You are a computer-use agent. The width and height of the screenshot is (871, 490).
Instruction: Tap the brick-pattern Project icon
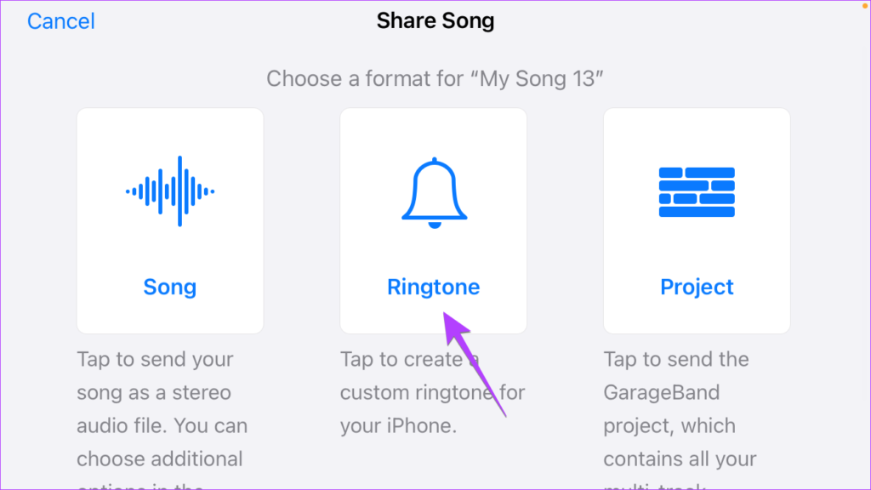(697, 192)
